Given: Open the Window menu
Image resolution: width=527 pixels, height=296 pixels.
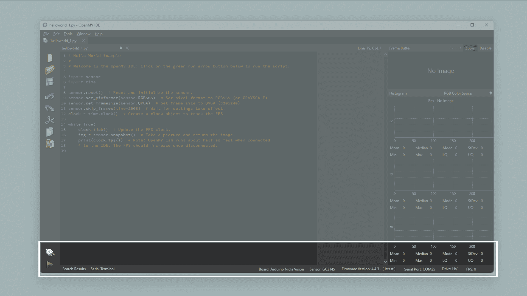Looking at the screenshot, I should (83, 34).
